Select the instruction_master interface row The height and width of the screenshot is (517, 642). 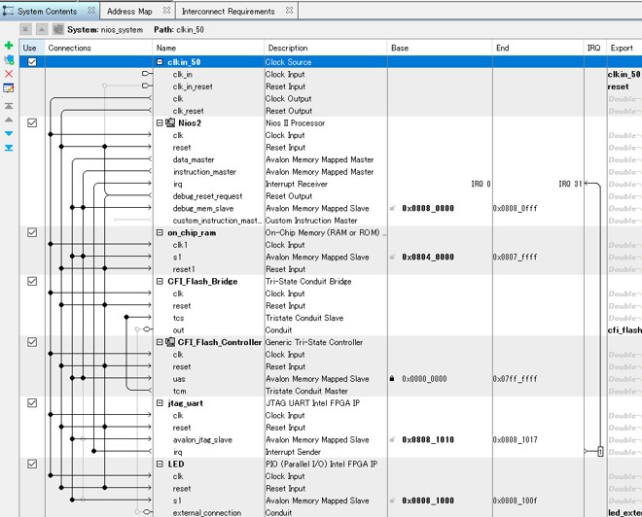(x=204, y=172)
